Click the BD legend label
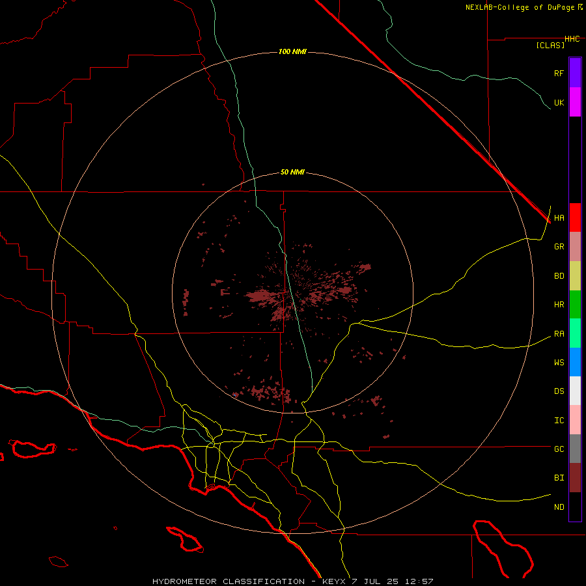 [559, 276]
